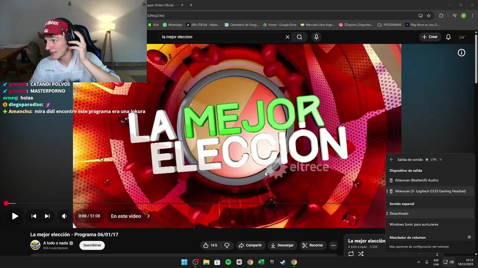
Task: Open CapCut from taskbar
Action: (239, 262)
